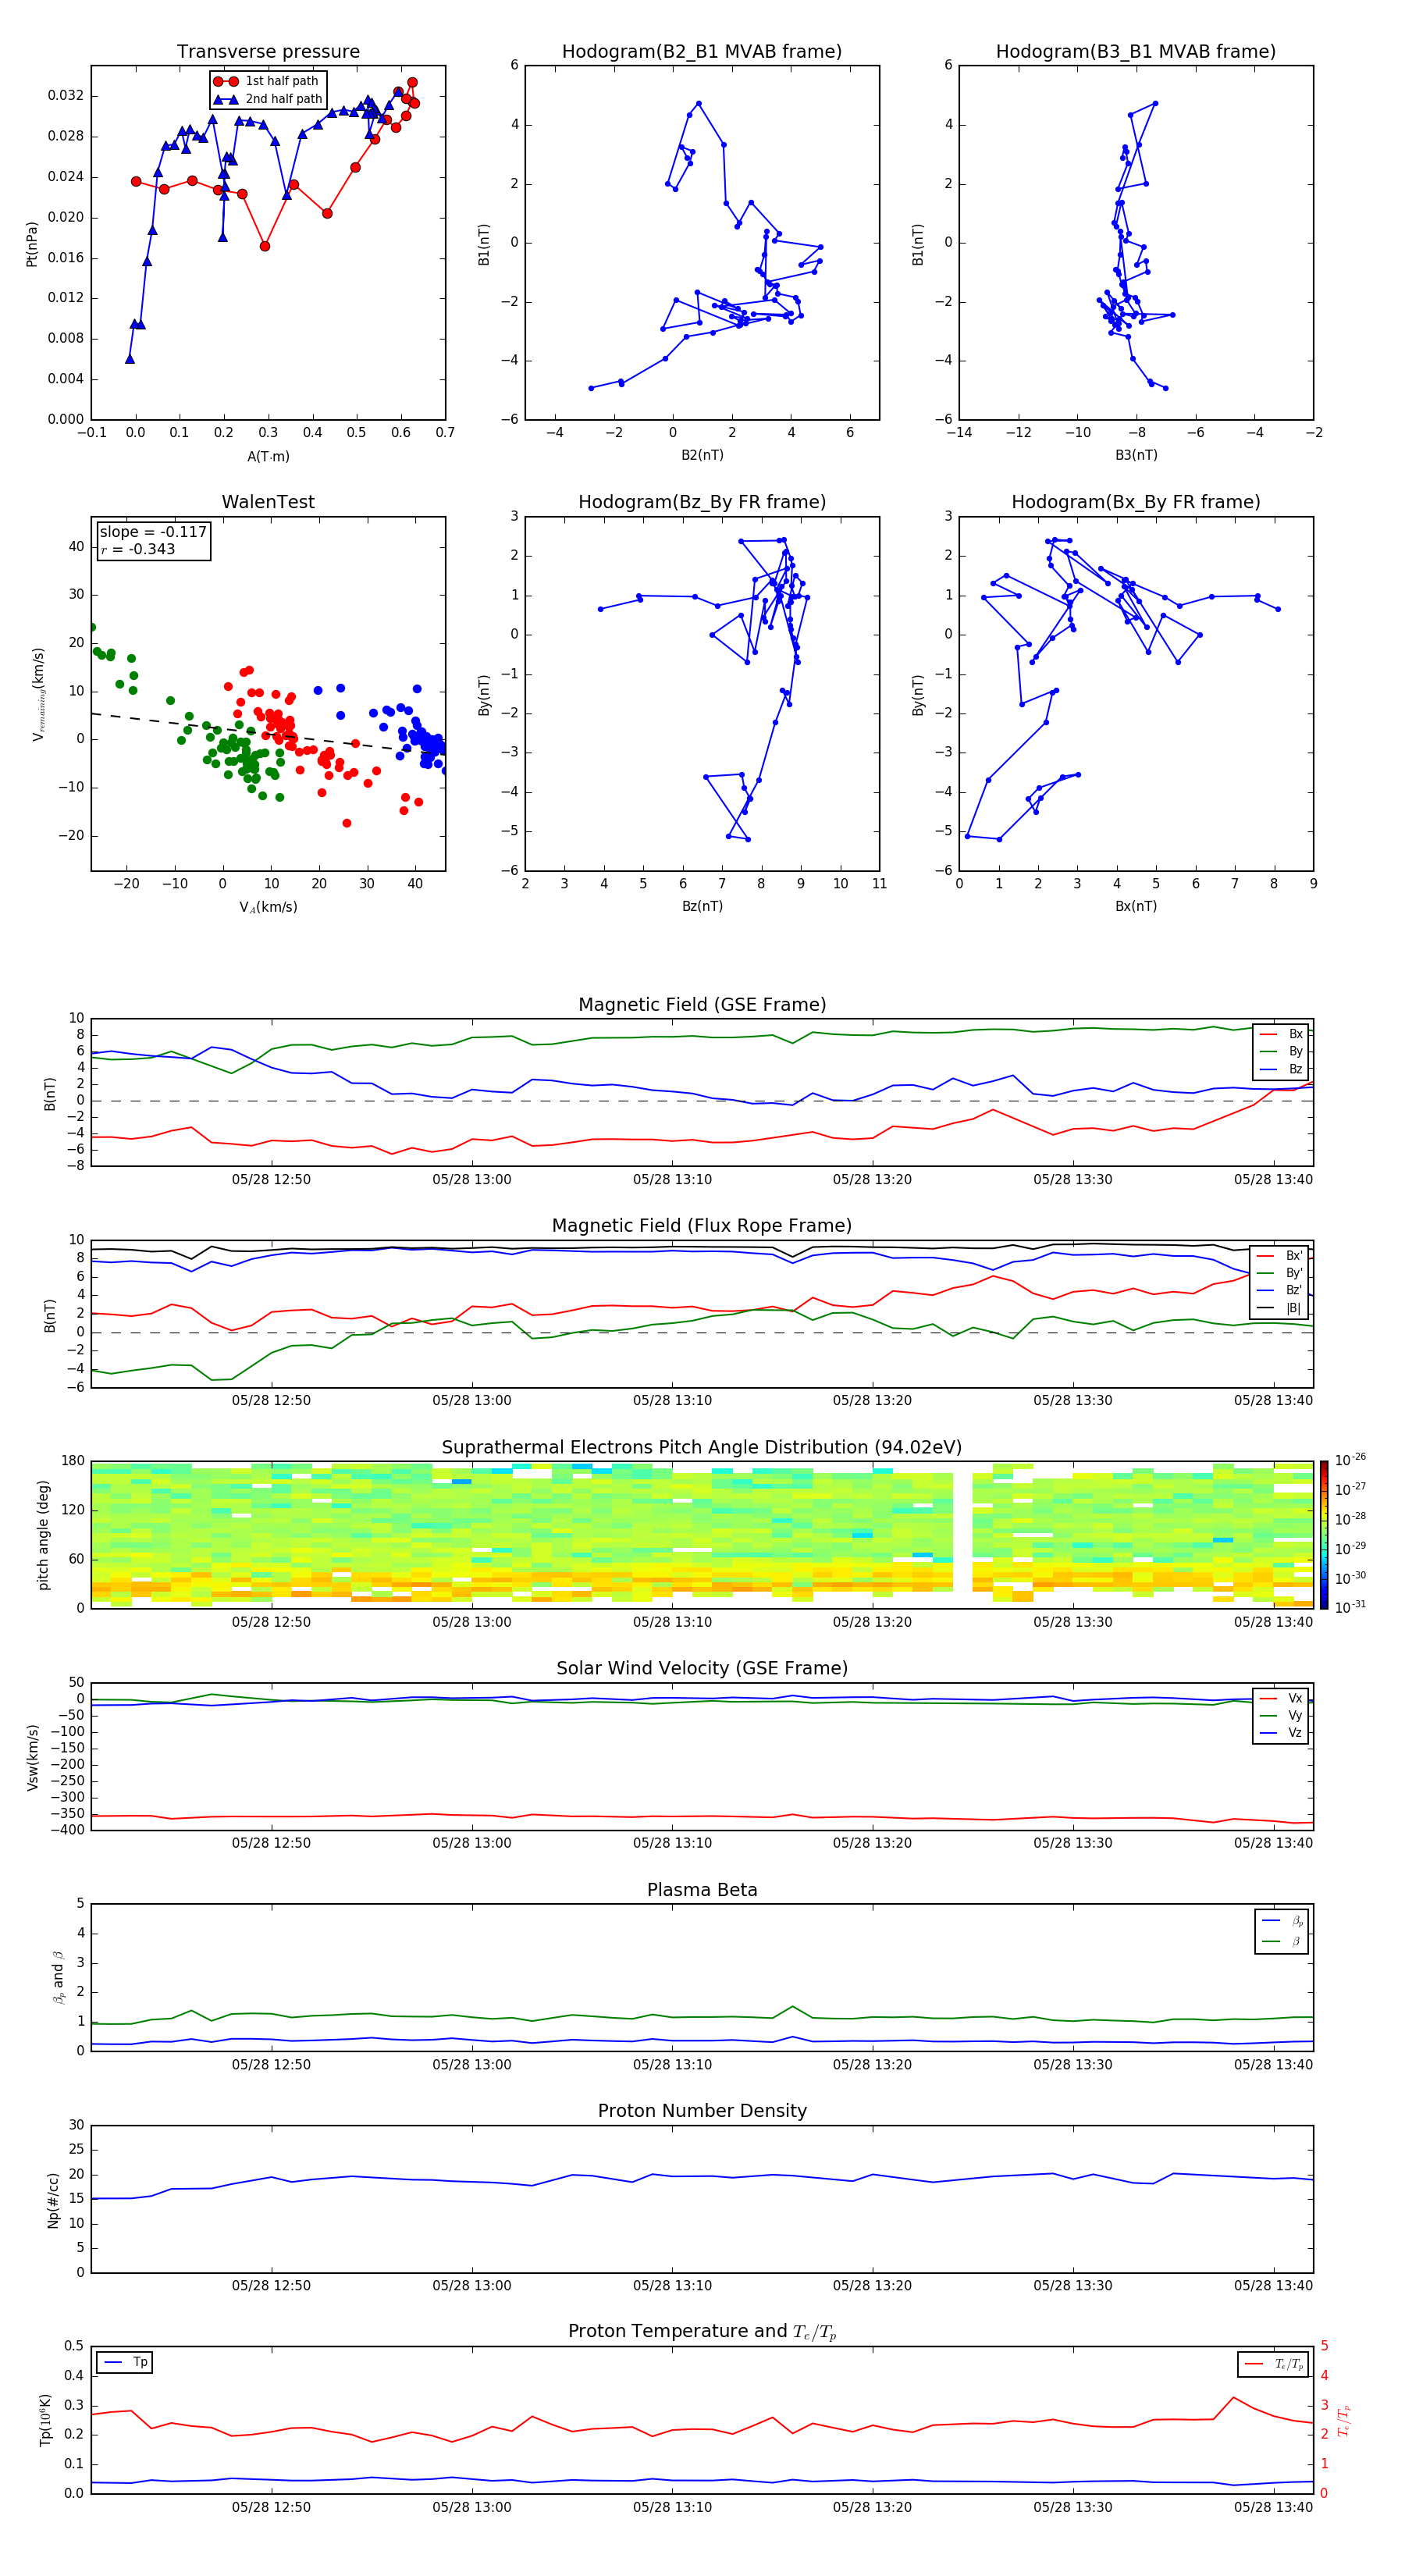Click 'Magnetic Field (Flux Rope Frame)' title
The height and width of the screenshot is (2576, 1405).
702,1226
